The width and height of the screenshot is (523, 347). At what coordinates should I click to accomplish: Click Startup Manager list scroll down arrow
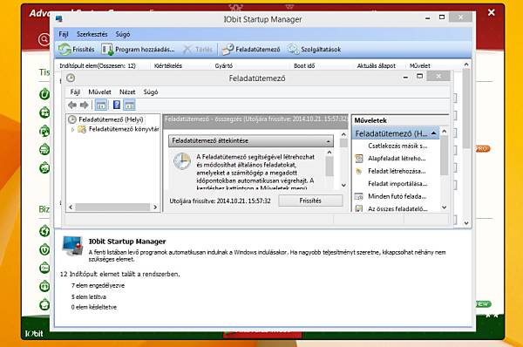tap(466, 223)
